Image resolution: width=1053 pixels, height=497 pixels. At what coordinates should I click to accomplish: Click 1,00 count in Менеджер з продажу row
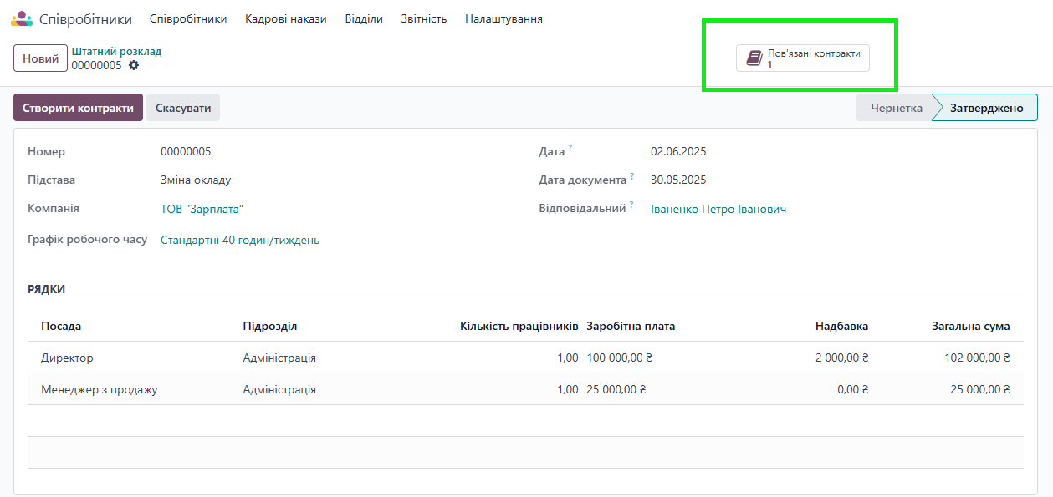(x=568, y=389)
